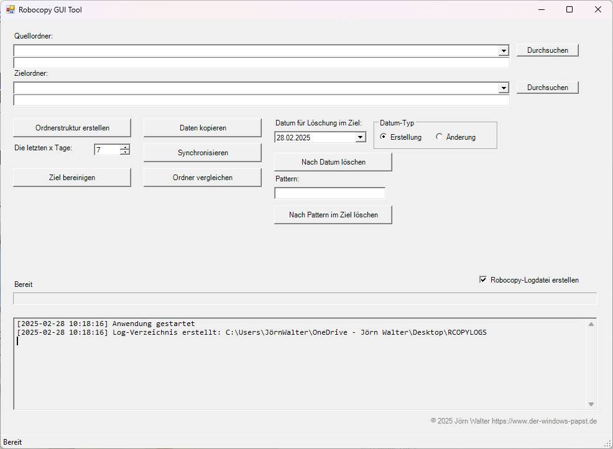The height and width of the screenshot is (449, 613).
Task: Start Synchronisieren operation
Action: 203,153
